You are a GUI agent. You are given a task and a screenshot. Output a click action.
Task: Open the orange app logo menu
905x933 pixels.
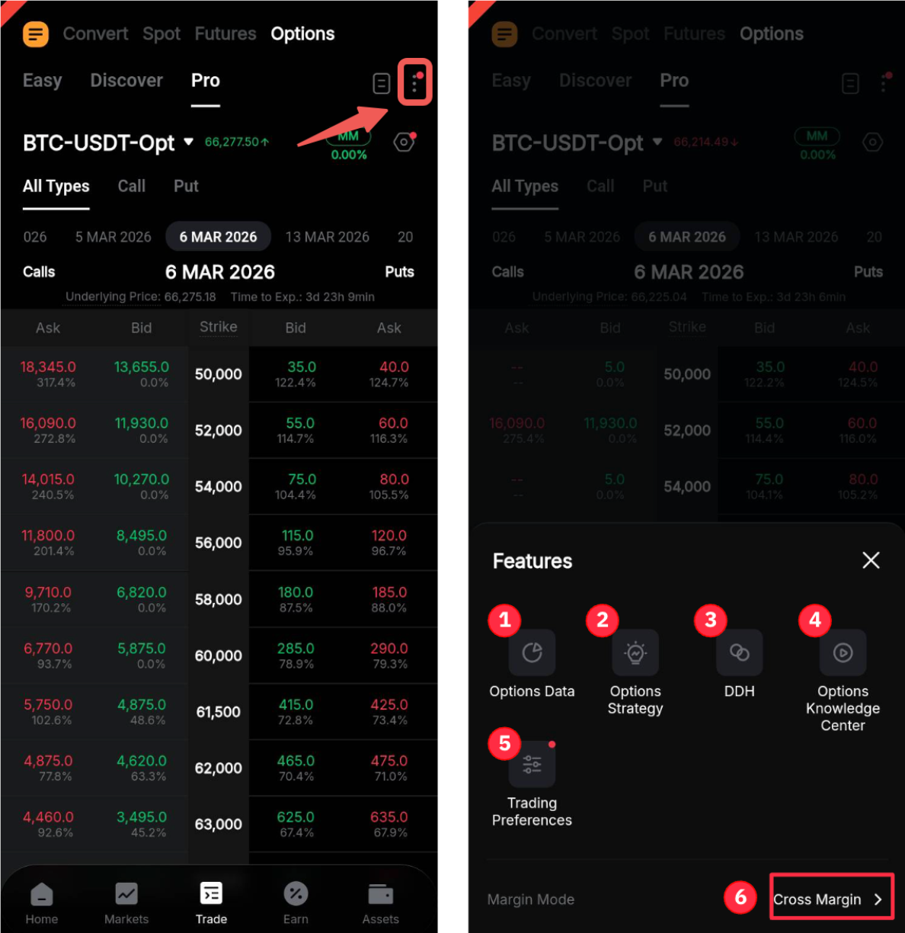36,34
